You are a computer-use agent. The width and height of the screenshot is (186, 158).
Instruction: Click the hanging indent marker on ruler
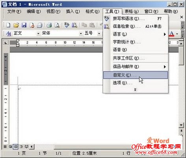coord(18,43)
